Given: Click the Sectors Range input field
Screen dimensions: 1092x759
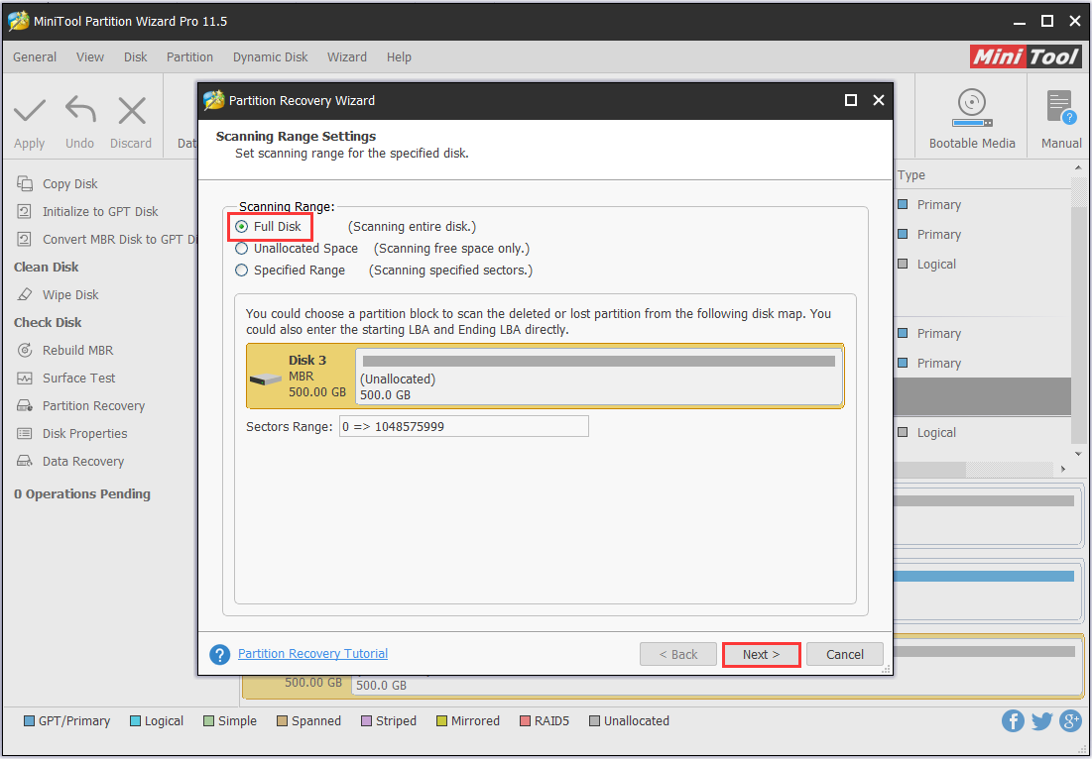Looking at the screenshot, I should coord(464,426).
